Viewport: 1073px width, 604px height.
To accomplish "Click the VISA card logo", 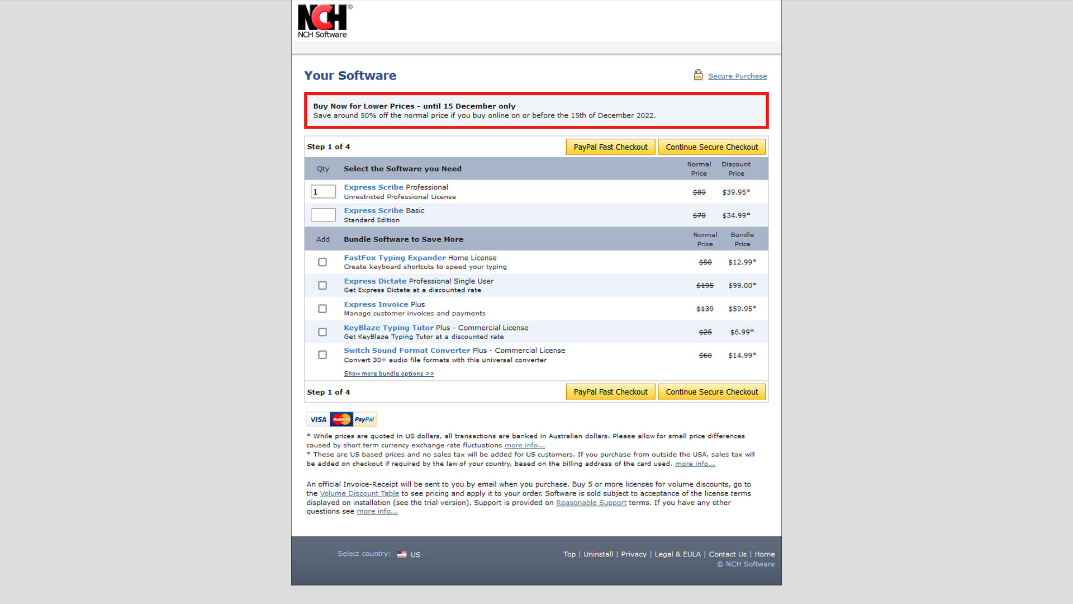I will 318,419.
